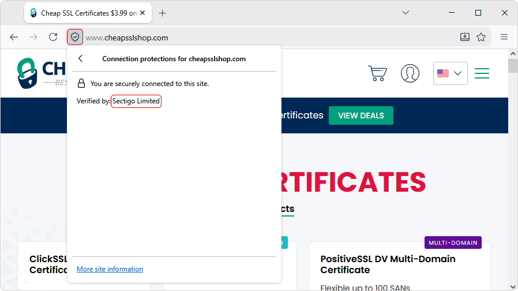Minimize the browser window
This screenshot has height=291, width=518.
click(452, 13)
